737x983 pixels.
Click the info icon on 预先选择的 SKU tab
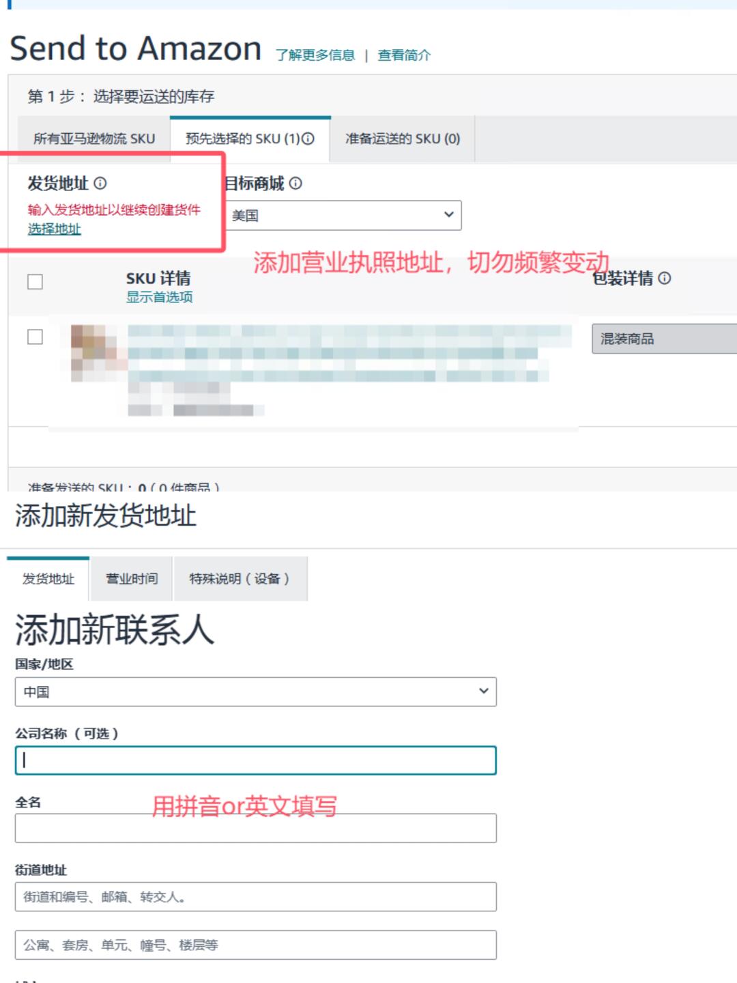(x=308, y=139)
